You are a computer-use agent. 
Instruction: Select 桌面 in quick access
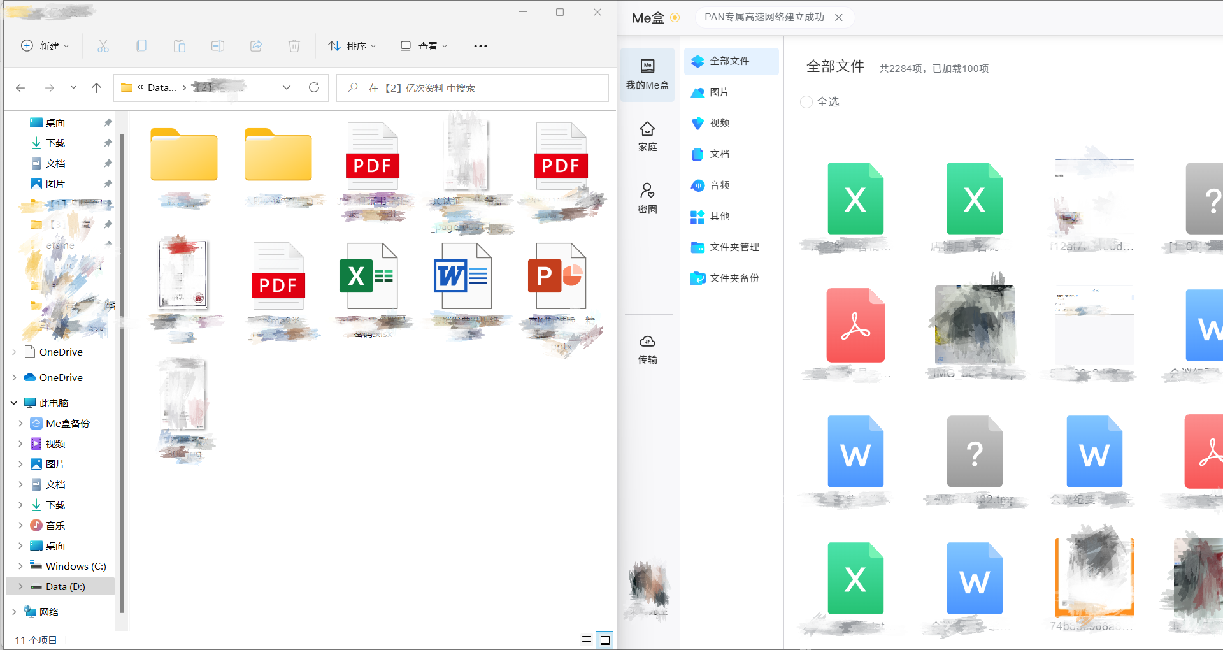coord(55,122)
